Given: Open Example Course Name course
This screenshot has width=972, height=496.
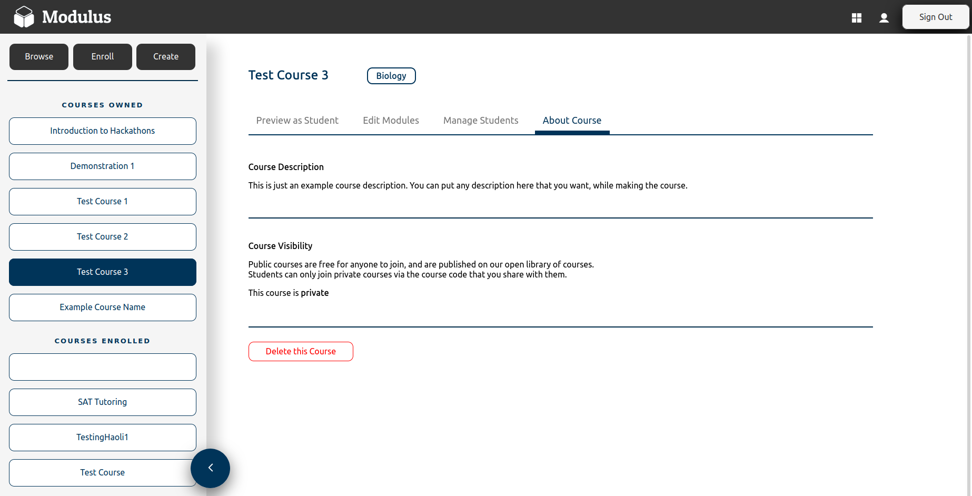Looking at the screenshot, I should click(103, 307).
